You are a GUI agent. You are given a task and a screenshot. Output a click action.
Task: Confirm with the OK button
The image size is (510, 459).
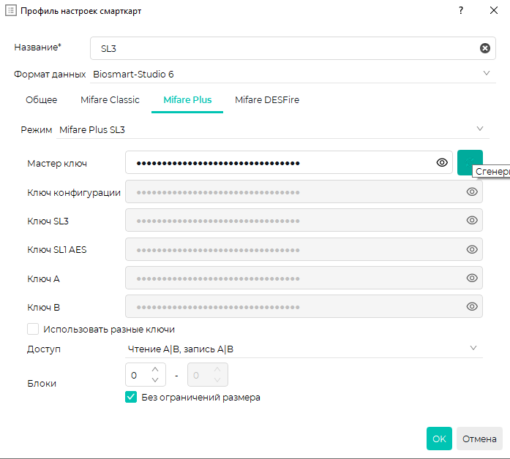(439, 439)
